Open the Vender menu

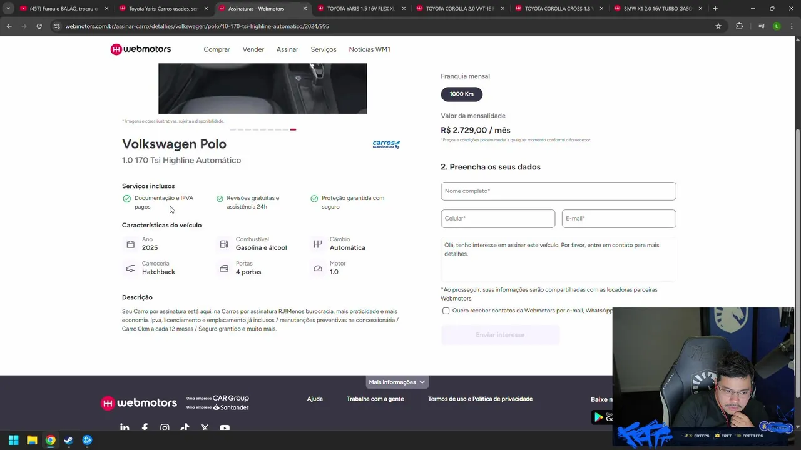coord(253,49)
